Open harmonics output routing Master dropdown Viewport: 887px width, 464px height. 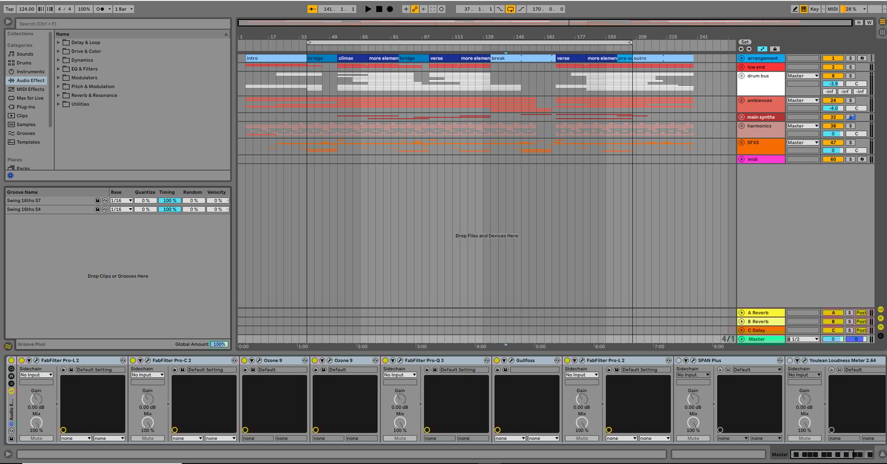click(802, 126)
